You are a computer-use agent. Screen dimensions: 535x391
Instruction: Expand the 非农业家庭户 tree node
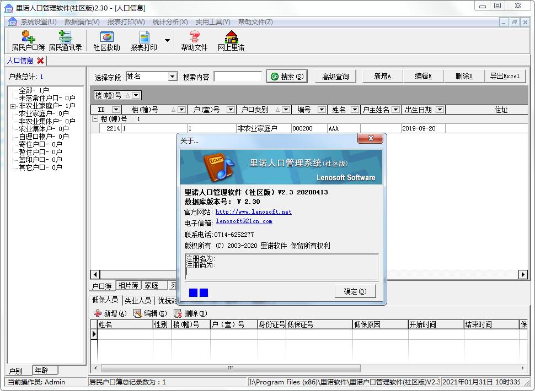point(13,106)
